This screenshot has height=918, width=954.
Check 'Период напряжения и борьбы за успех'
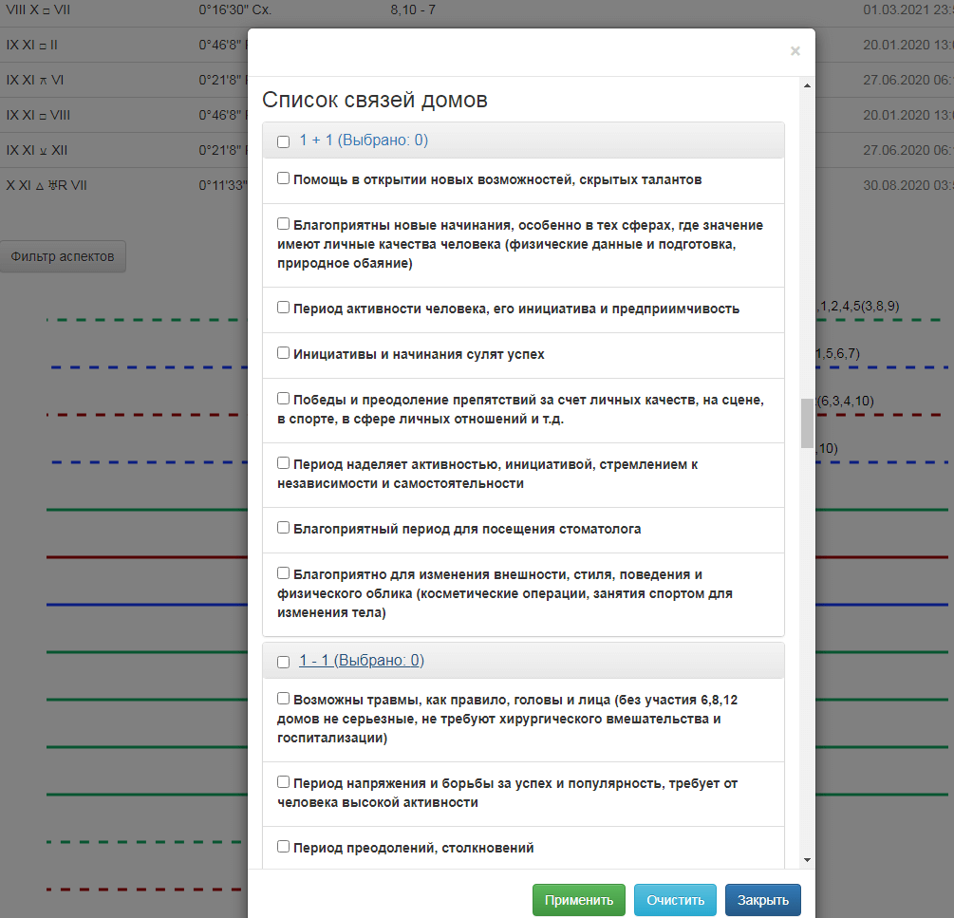pyautogui.click(x=282, y=780)
